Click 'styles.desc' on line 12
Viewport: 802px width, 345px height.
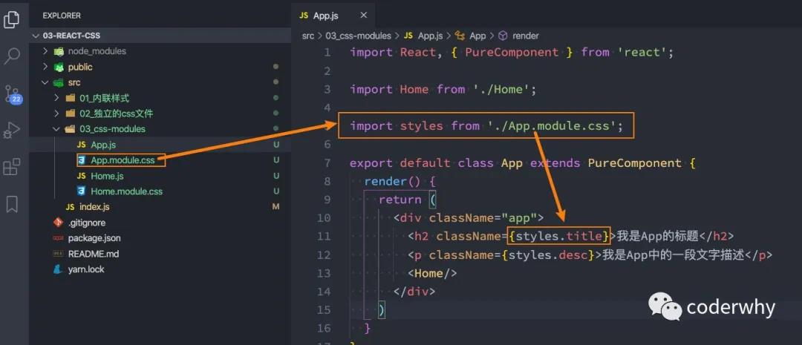tap(548, 254)
